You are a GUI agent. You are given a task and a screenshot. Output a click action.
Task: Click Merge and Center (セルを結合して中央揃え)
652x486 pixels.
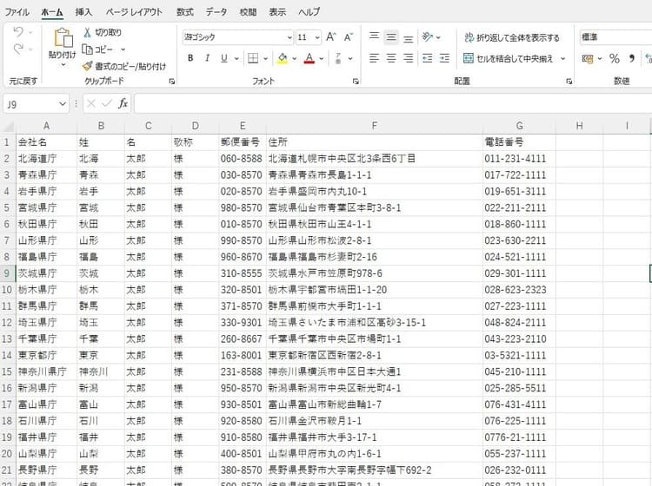[509, 58]
